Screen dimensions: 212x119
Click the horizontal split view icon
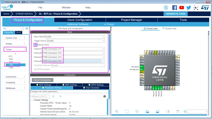coord(178,111)
